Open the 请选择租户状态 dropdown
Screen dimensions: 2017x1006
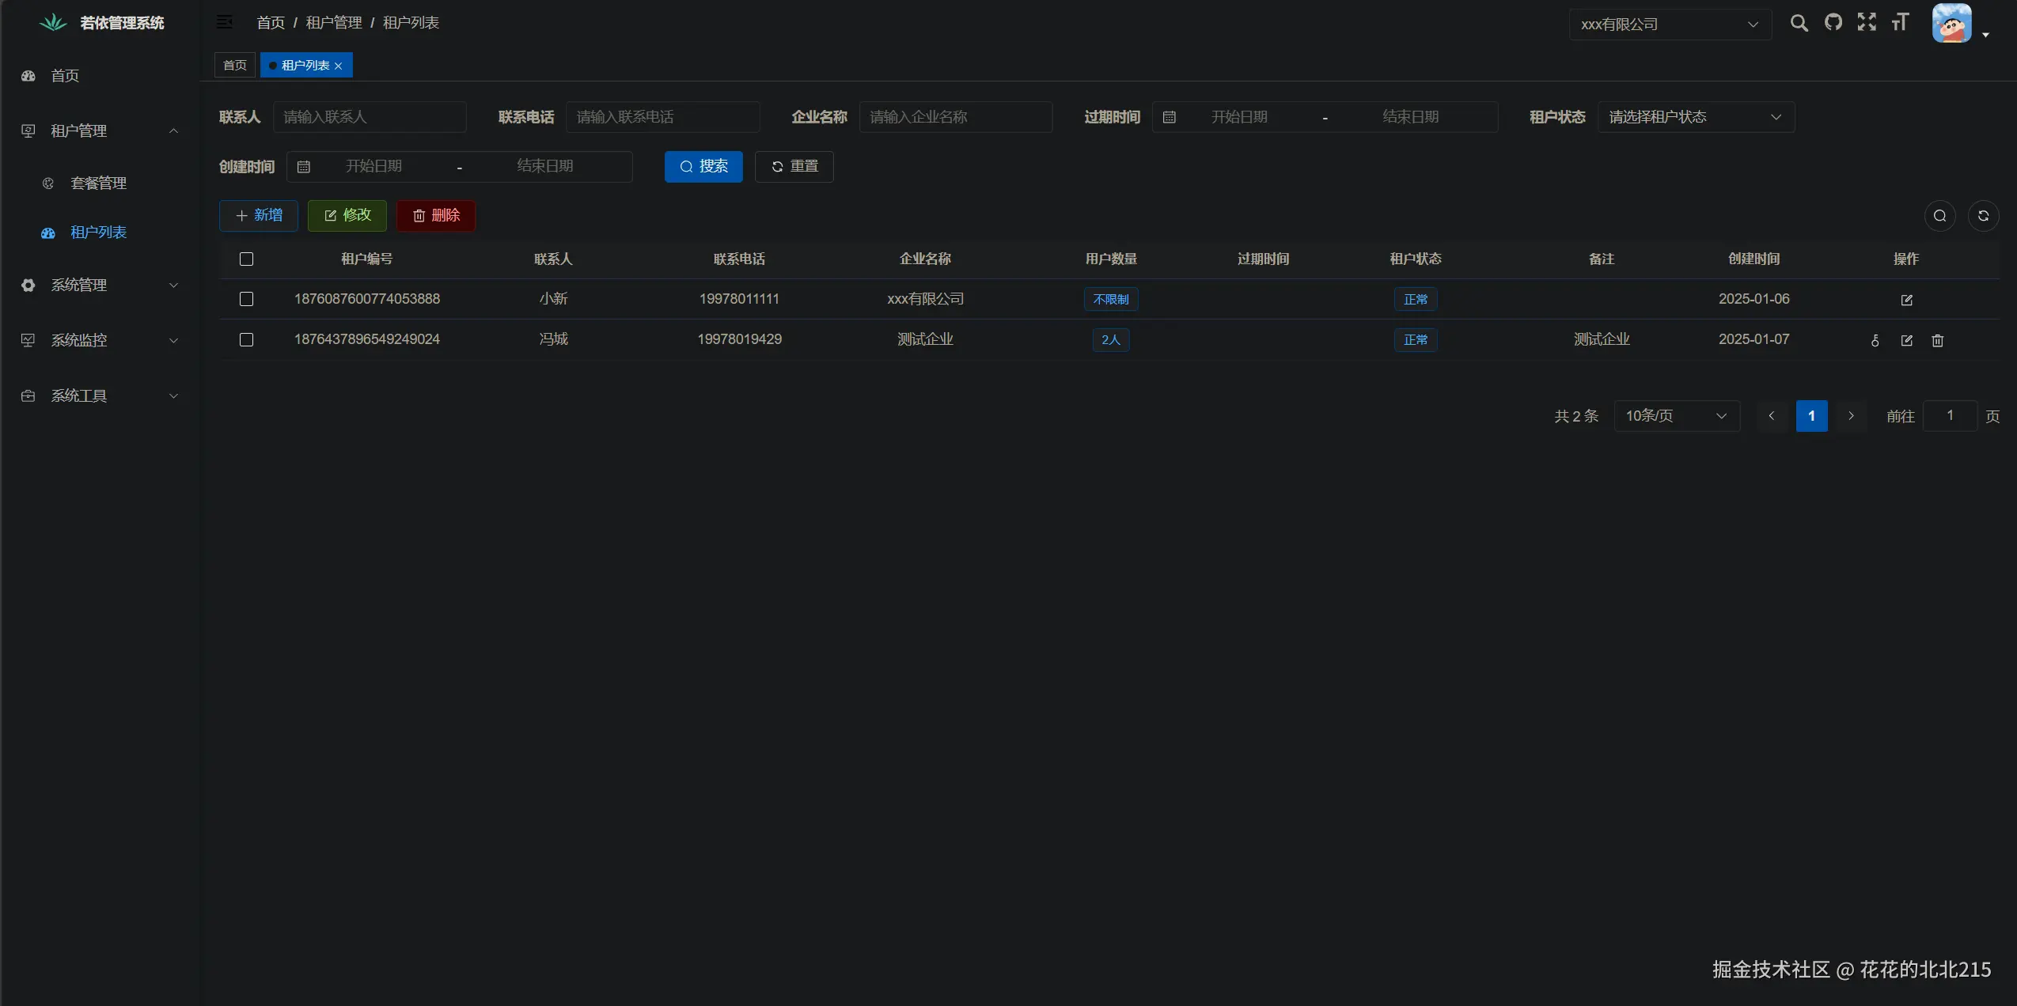coord(1695,117)
